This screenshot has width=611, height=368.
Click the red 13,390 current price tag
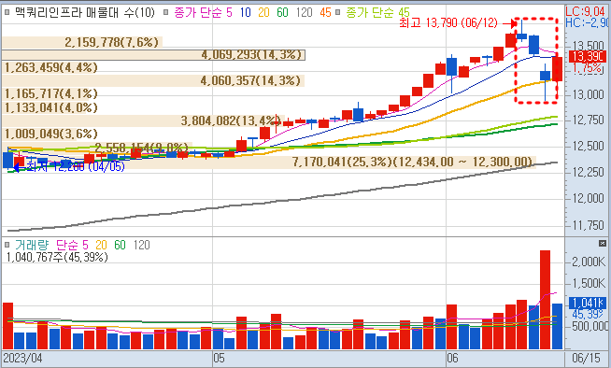pyautogui.click(x=588, y=56)
